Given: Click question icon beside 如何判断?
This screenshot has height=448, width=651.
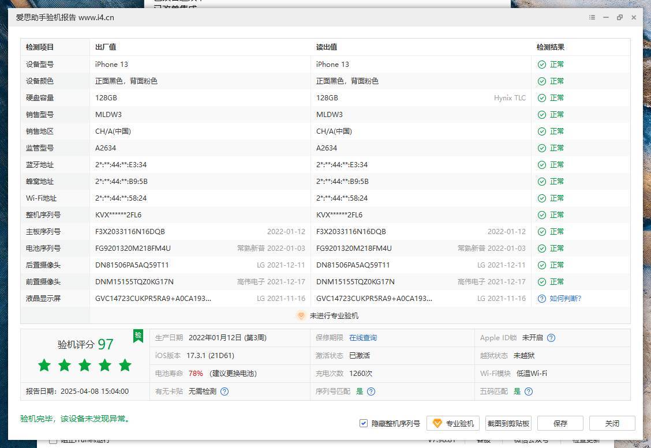Looking at the screenshot, I should pyautogui.click(x=542, y=299).
